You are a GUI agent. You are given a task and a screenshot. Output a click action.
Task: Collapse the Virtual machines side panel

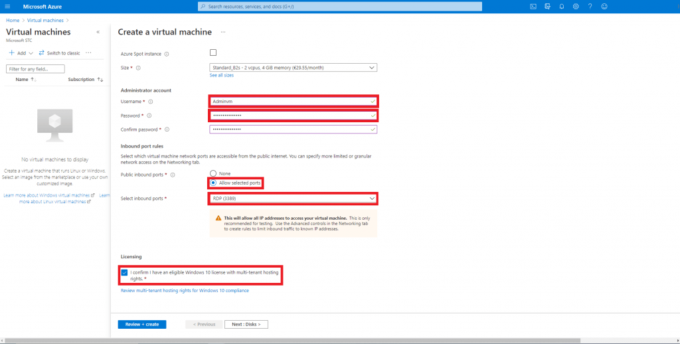(x=98, y=32)
